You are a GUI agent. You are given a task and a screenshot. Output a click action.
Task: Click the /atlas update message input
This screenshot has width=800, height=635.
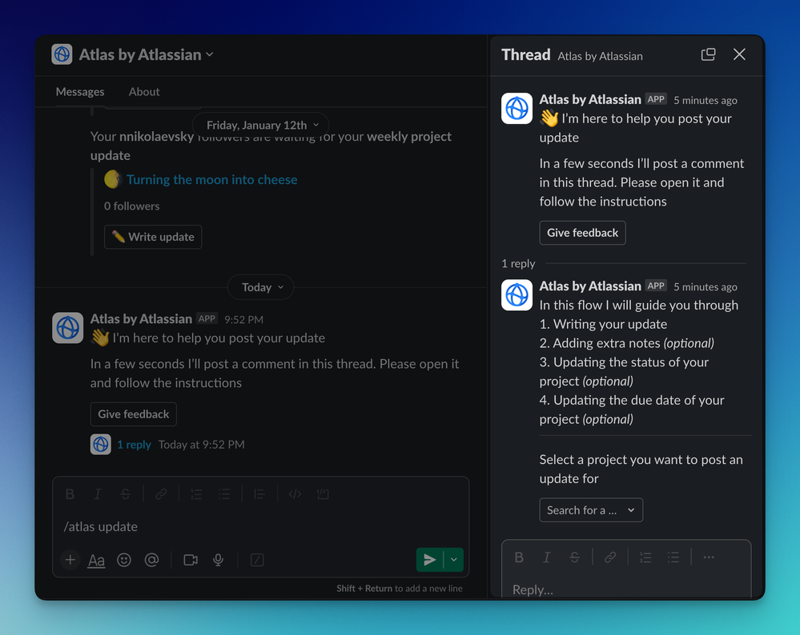click(x=261, y=526)
